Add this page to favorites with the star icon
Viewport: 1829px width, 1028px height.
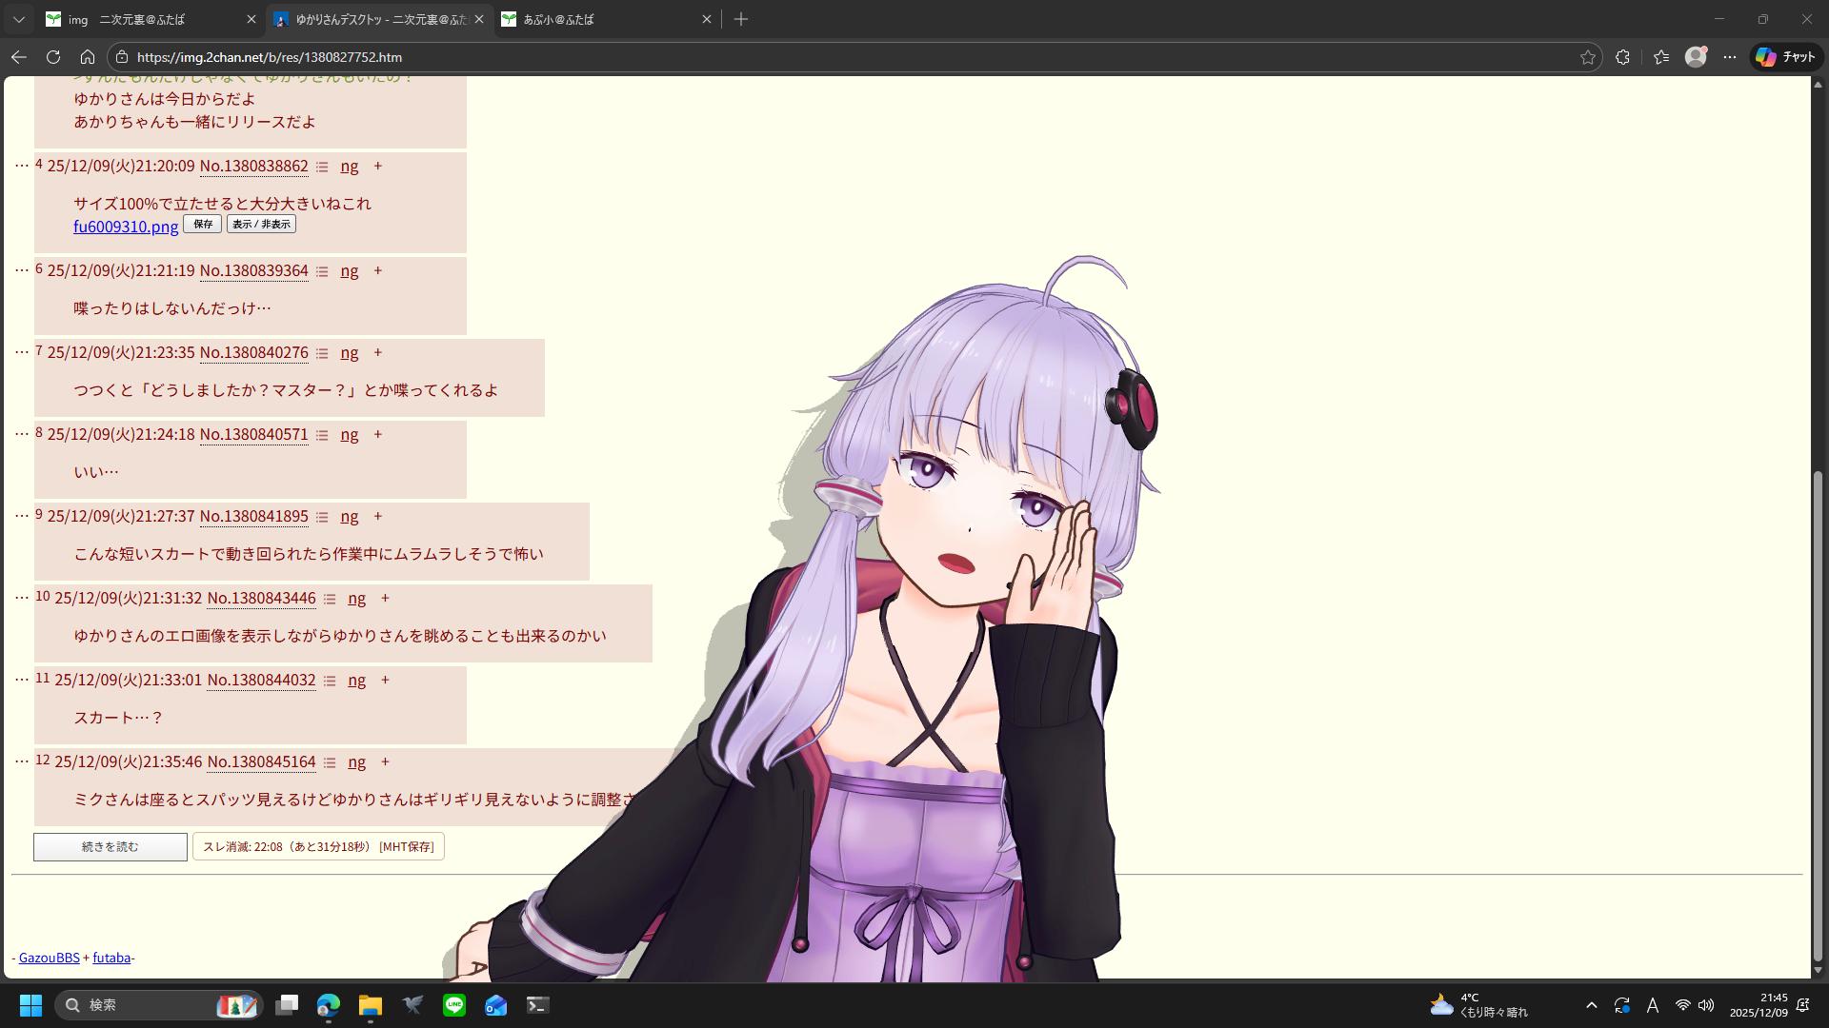point(1587,57)
